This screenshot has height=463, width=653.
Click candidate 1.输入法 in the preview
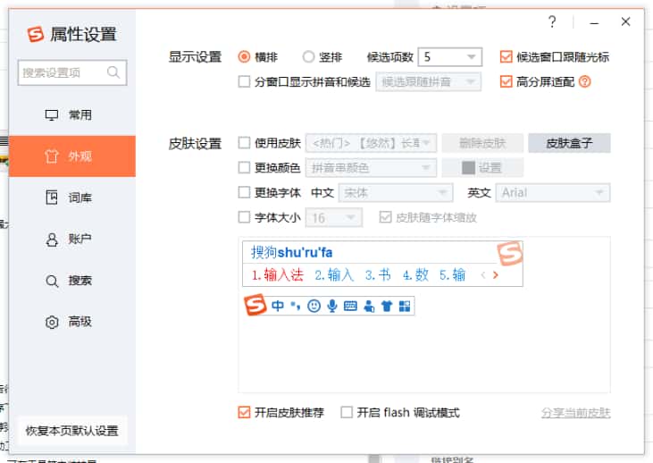click(x=277, y=275)
